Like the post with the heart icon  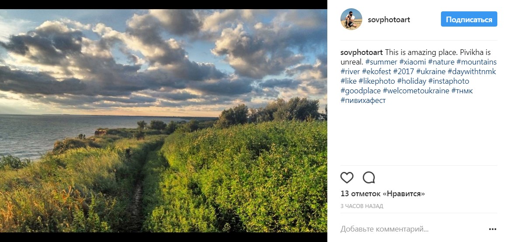pyautogui.click(x=347, y=177)
